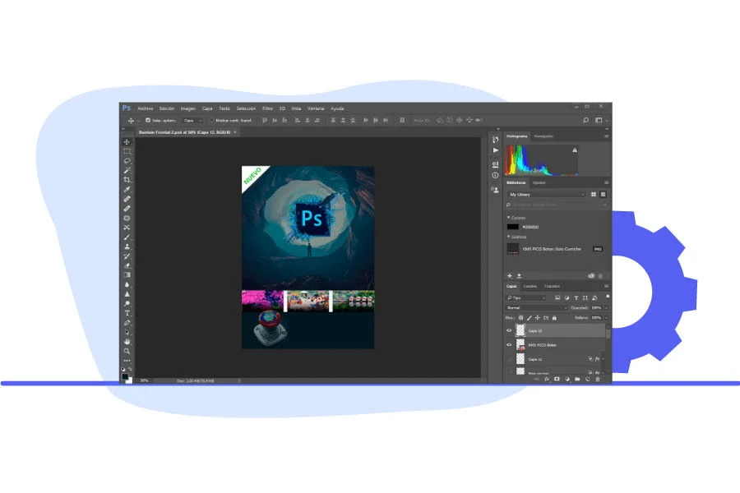This screenshot has height=493, width=740.
Task: Add content with library plus icon
Action: click(510, 275)
